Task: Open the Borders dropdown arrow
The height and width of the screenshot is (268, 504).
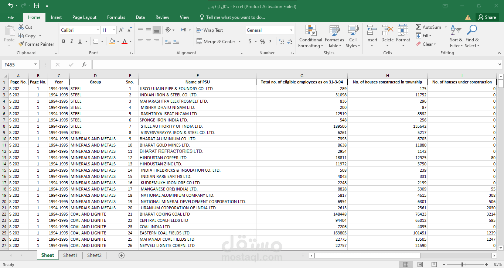Action: [102, 41]
